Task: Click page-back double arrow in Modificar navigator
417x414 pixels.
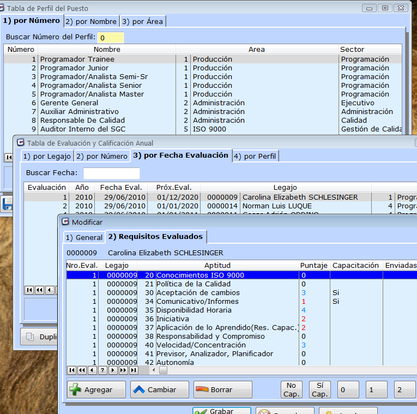Action: (82, 370)
